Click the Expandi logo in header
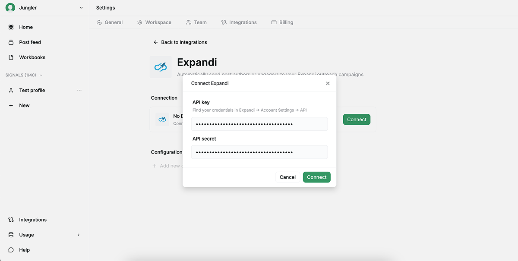 pos(161,67)
